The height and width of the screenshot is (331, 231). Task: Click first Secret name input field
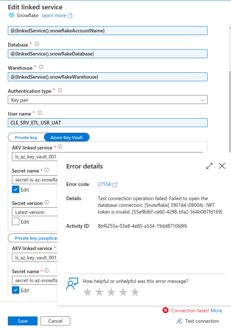tap(35, 180)
